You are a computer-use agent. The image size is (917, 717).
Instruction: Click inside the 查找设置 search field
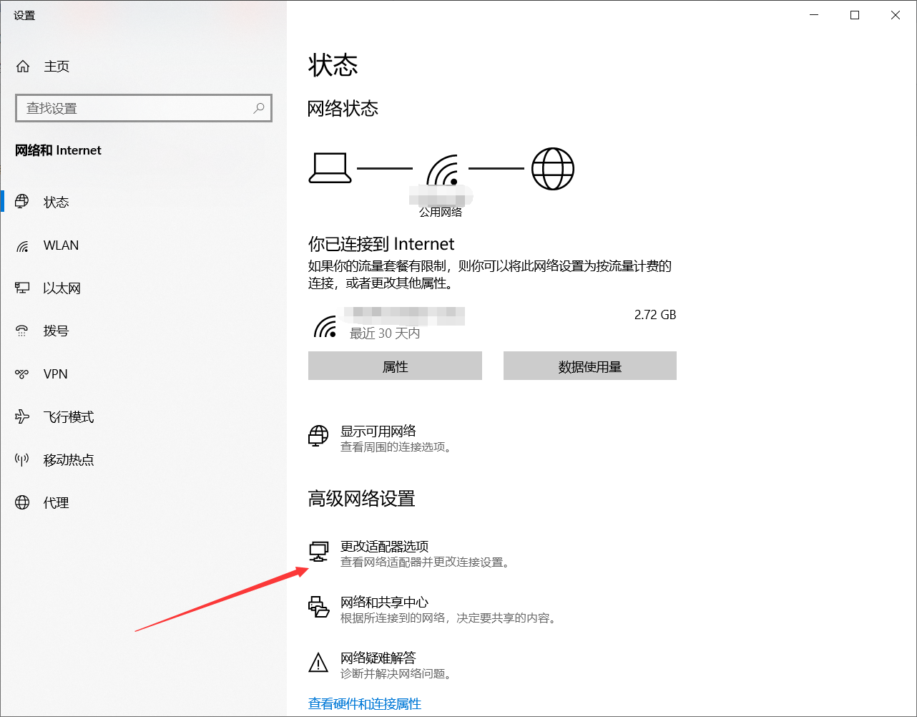coord(129,107)
